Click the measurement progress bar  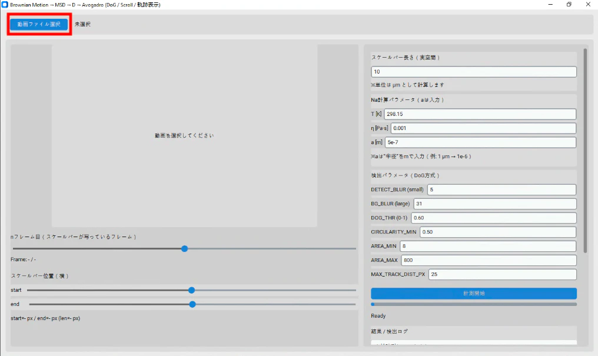[474, 304]
